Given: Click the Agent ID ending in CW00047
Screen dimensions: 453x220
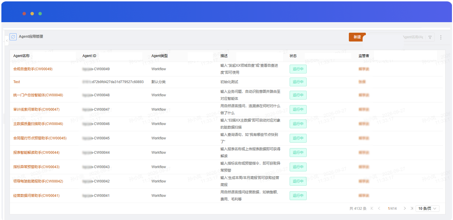Looking at the screenshot, I should [x=96, y=109].
